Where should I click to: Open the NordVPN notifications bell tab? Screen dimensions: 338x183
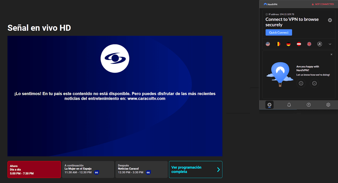289,105
